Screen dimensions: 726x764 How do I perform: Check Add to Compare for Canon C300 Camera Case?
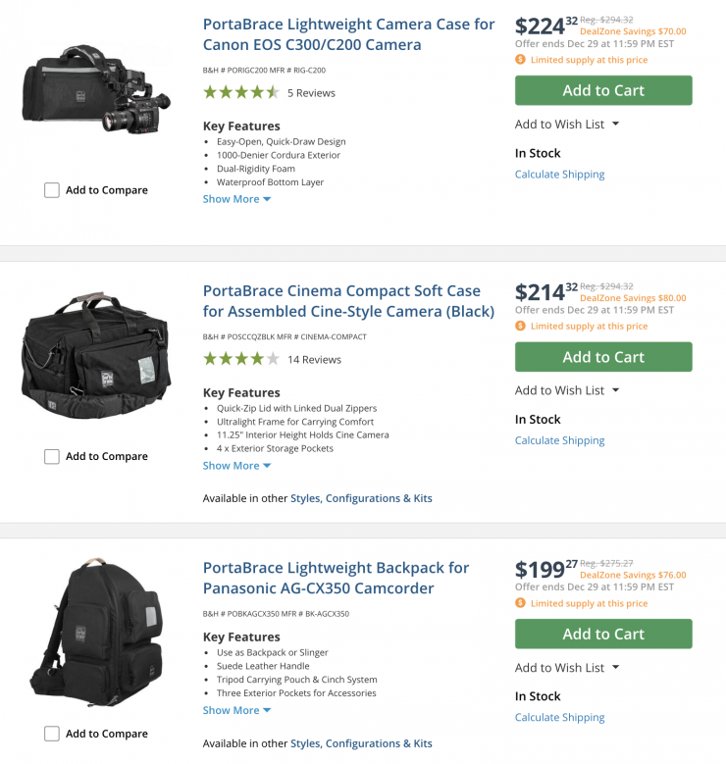(52, 190)
